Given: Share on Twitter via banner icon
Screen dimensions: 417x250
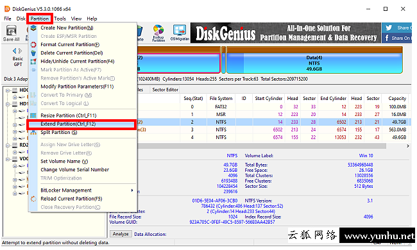Looking at the screenshot, I should (389, 28).
